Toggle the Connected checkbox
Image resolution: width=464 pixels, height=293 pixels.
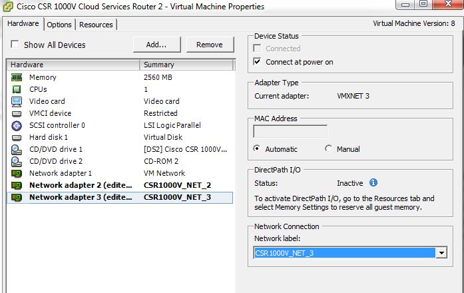pyautogui.click(x=257, y=48)
